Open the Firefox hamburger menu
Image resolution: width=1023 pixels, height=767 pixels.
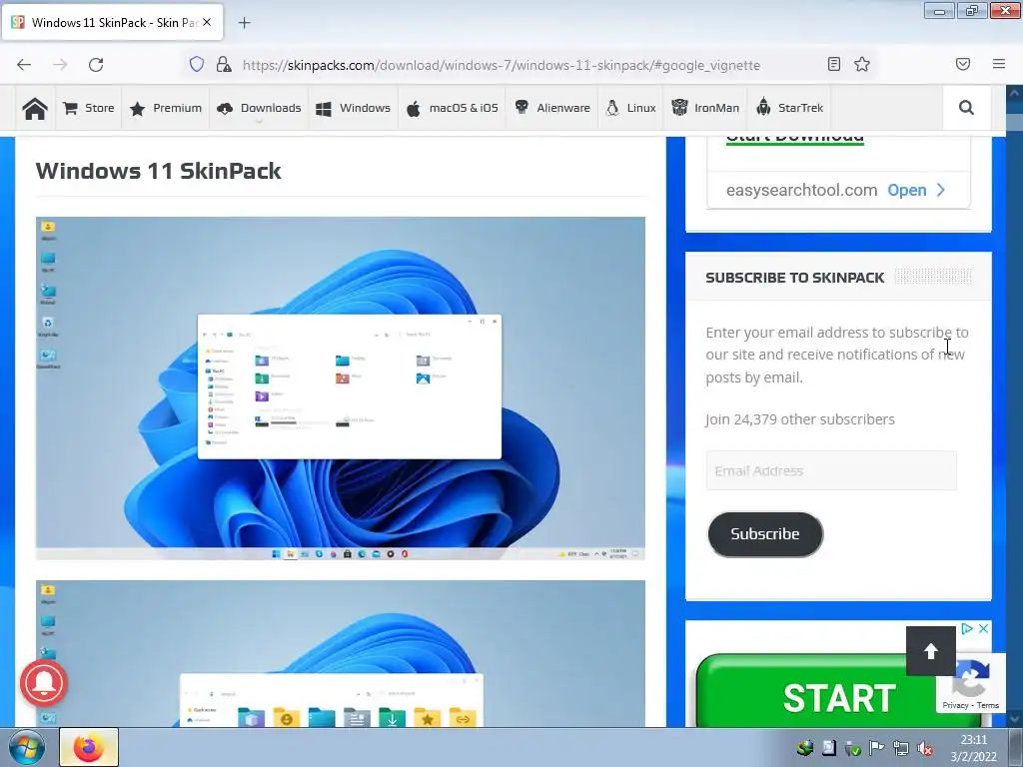click(x=999, y=64)
